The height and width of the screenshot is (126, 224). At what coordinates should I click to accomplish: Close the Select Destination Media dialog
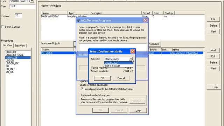133,51
